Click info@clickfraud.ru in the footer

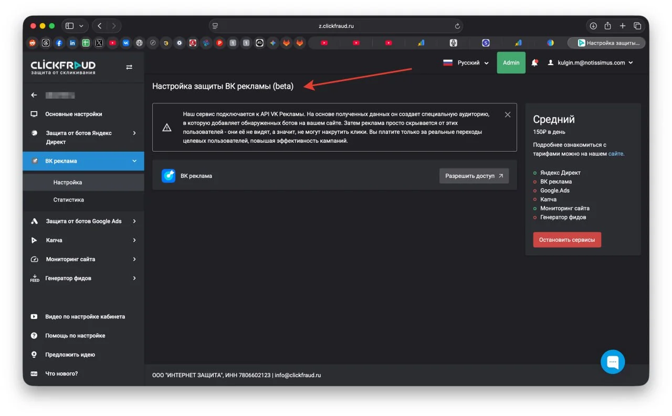298,375
